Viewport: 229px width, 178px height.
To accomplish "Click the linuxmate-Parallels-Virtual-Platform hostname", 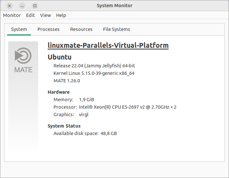I will [108, 45].
